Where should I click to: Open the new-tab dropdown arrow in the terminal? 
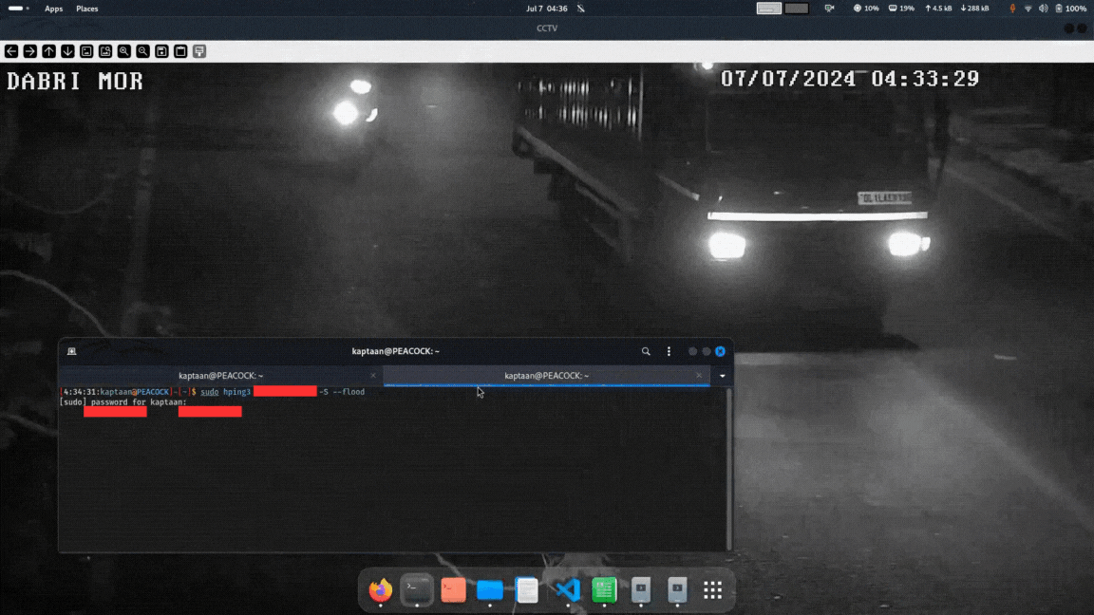pos(723,376)
